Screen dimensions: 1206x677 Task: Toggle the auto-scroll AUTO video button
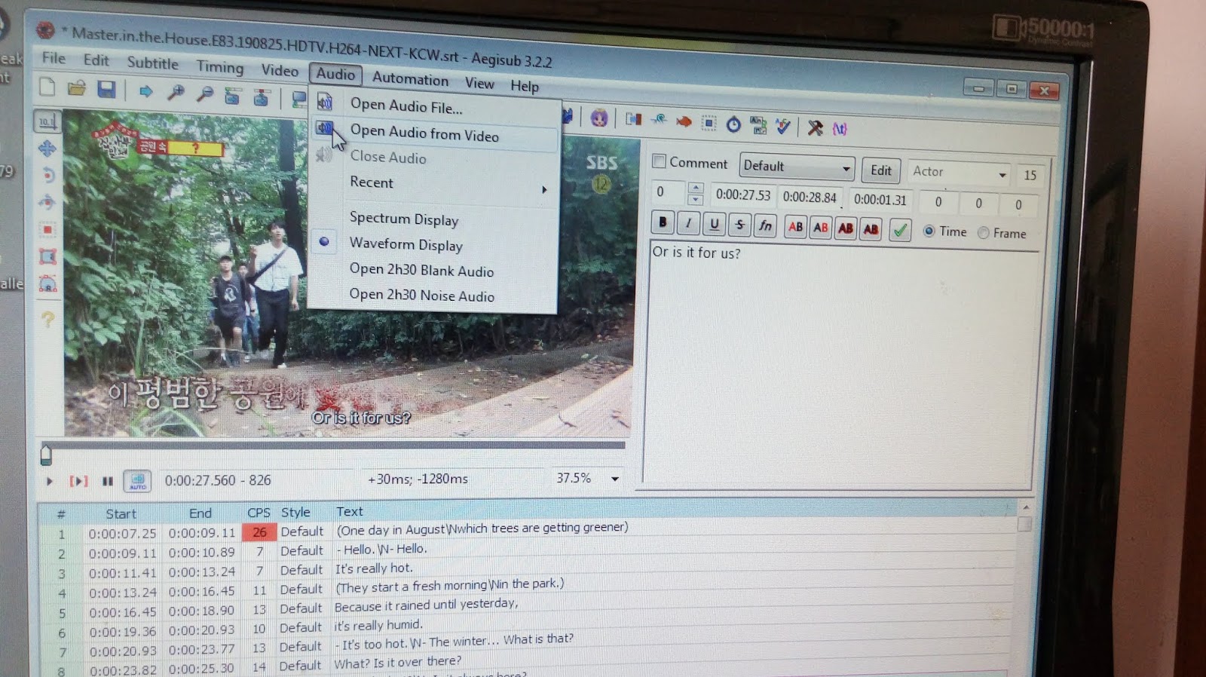click(x=138, y=481)
